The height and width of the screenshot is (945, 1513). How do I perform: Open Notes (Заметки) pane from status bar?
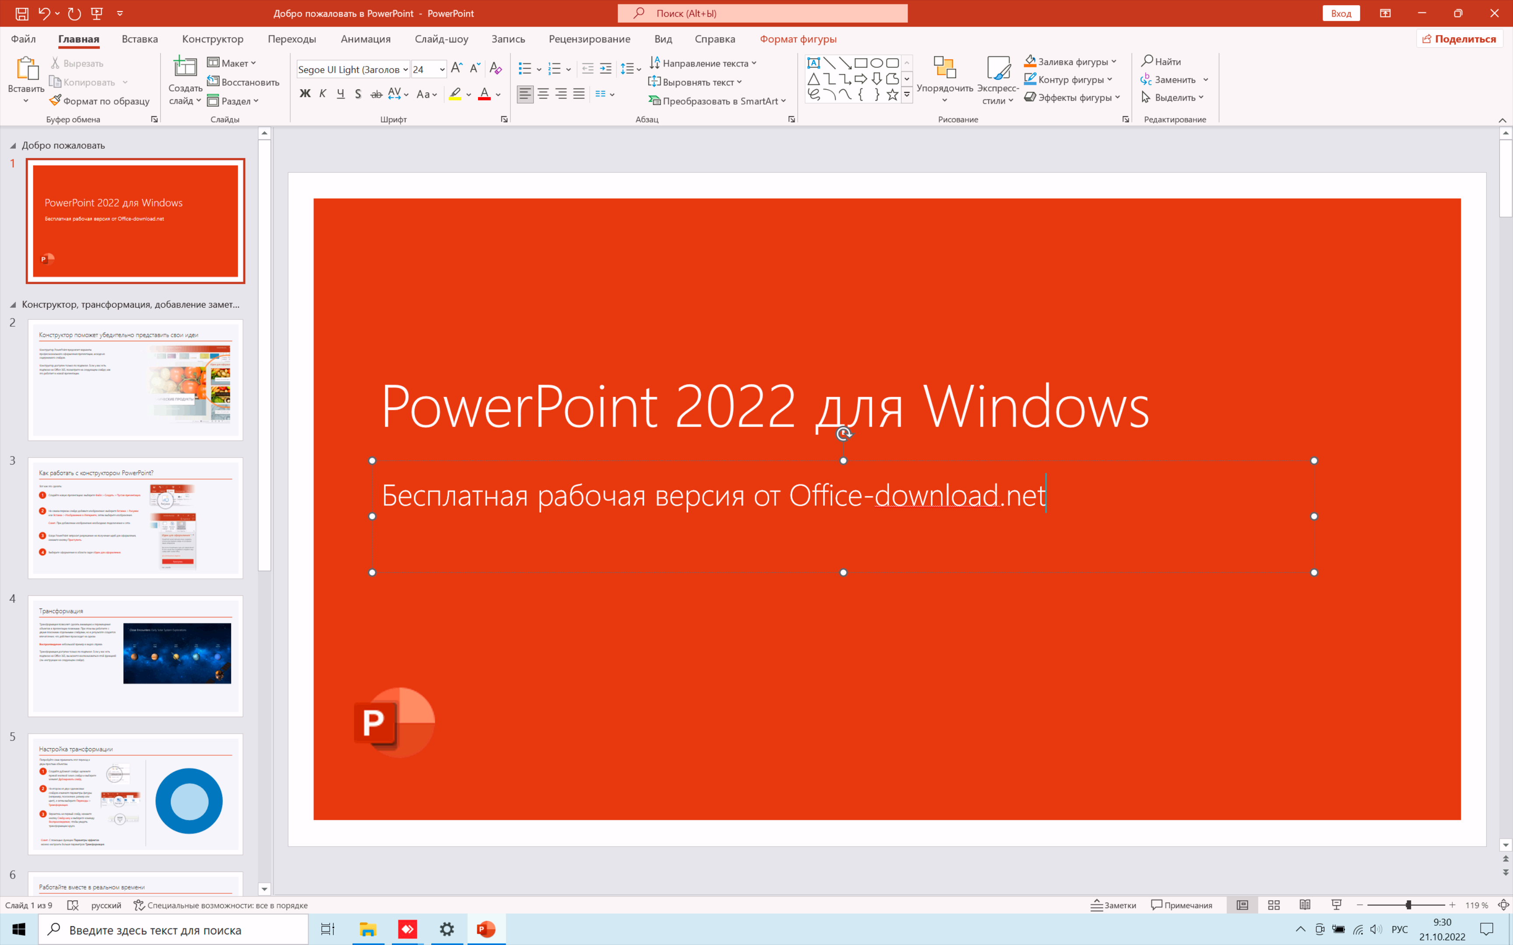click(1113, 905)
